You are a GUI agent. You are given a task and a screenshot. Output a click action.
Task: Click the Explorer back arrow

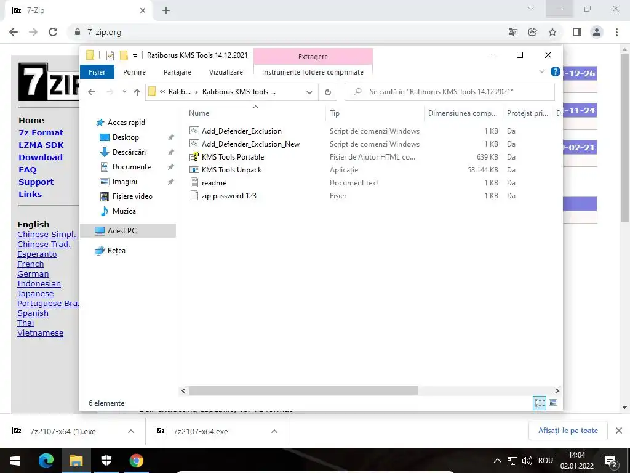tap(92, 92)
